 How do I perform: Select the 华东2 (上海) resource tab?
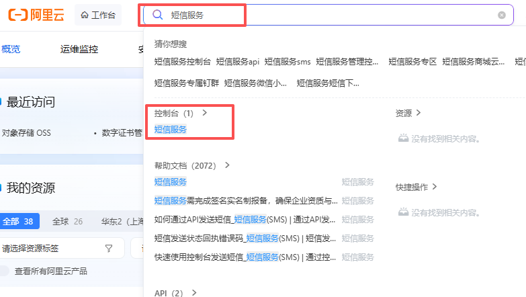tap(122, 222)
